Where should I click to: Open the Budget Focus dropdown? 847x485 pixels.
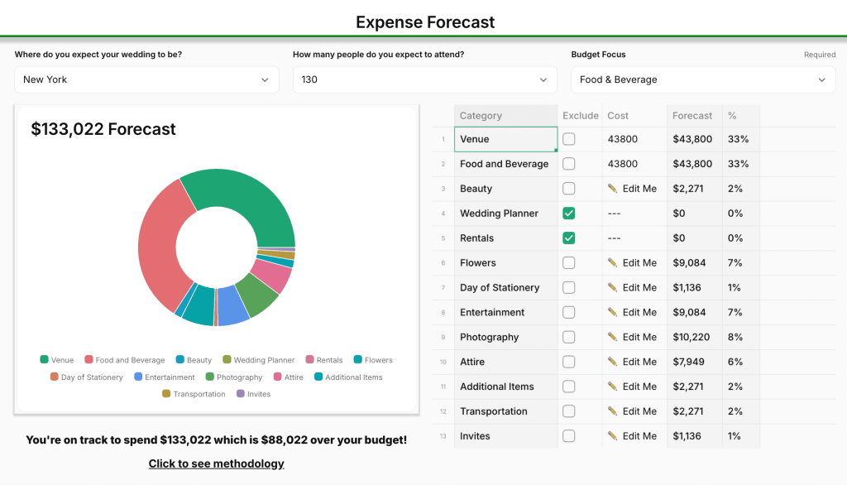tap(702, 80)
